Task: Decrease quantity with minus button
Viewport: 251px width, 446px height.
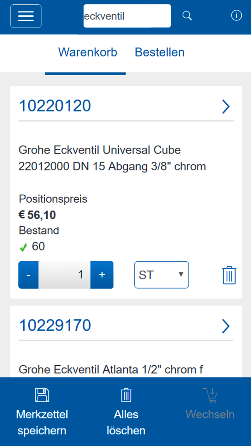Action: pos(28,275)
